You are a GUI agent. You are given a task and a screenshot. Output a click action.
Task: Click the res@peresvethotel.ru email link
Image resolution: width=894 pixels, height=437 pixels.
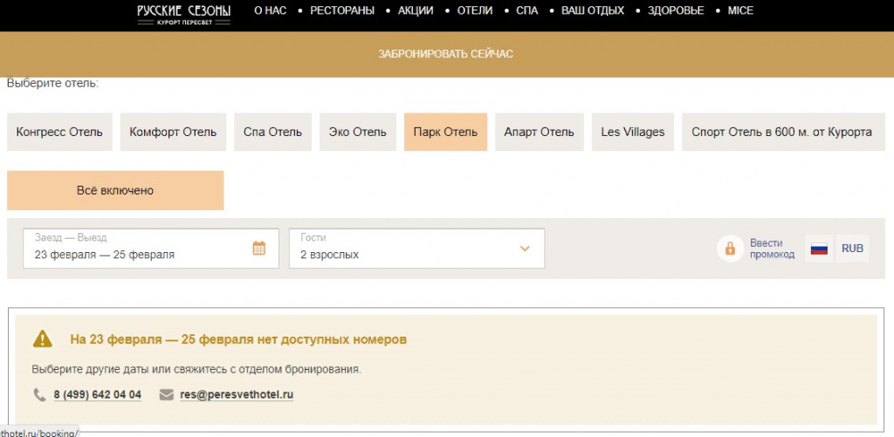coord(237,394)
